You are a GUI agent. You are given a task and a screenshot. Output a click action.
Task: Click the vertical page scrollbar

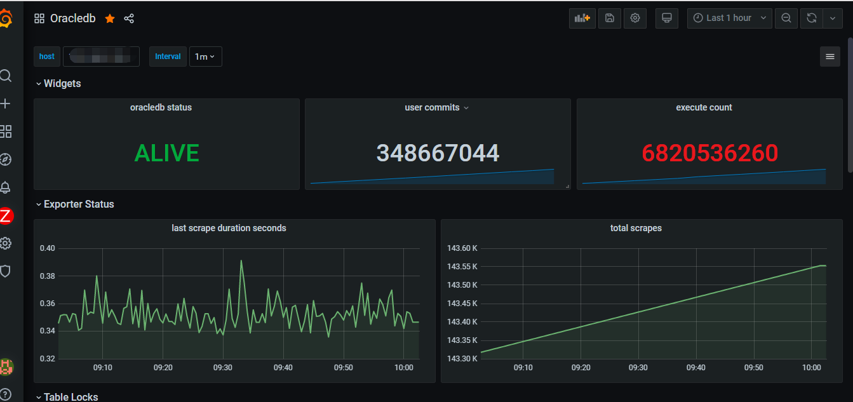click(850, 105)
